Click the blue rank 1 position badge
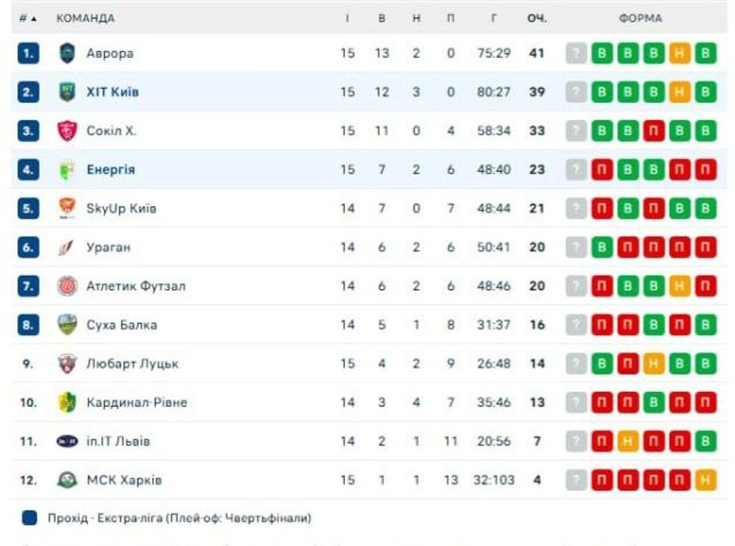Viewport: 735px width, 546px height. (x=28, y=53)
